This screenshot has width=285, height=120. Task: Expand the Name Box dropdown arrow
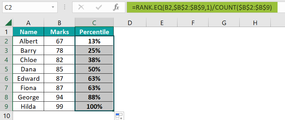53,7
